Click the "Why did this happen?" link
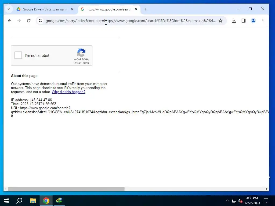 point(68,92)
